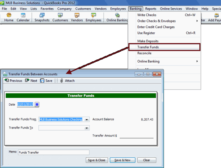
Task: Go to Next transfer record
Action: click(x=31, y=81)
